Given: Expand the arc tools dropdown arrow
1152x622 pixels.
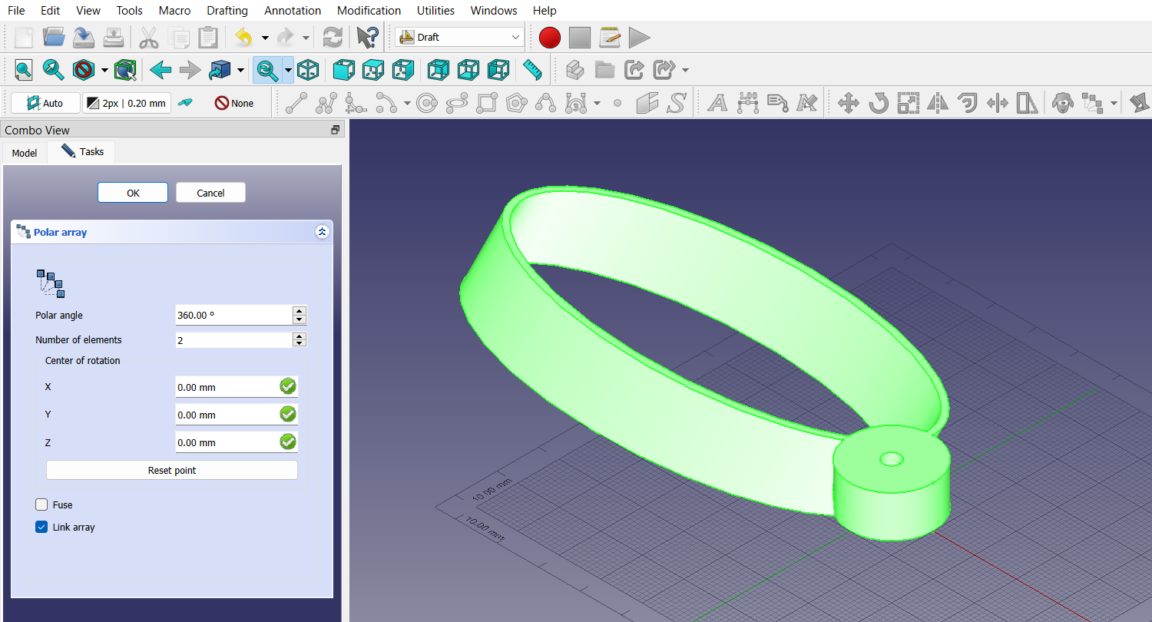Looking at the screenshot, I should [x=407, y=102].
